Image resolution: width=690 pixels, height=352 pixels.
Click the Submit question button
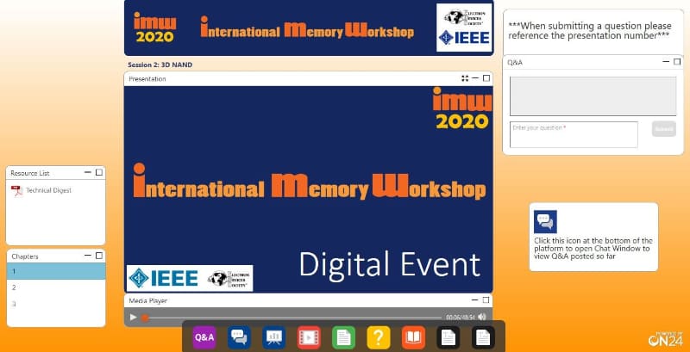point(663,129)
